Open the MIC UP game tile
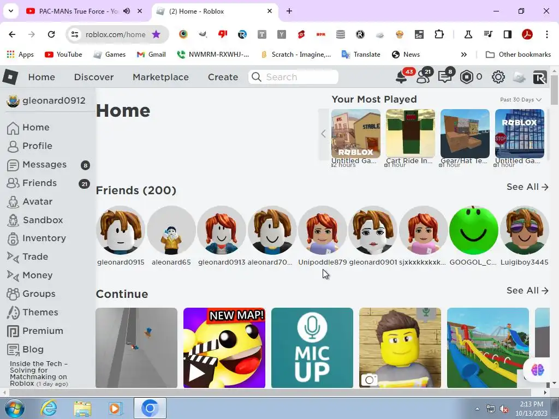The width and height of the screenshot is (559, 419). coord(312,348)
